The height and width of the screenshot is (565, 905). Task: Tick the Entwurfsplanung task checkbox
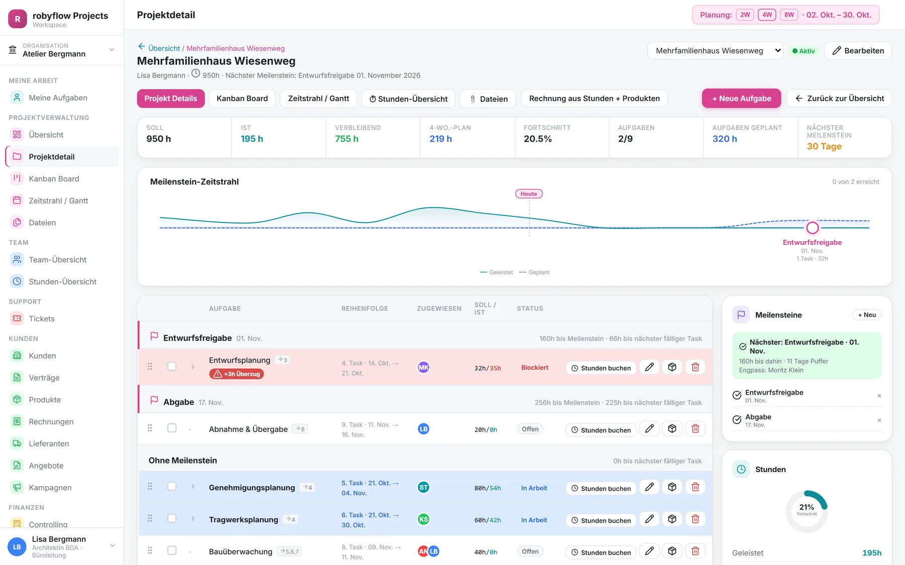172,367
